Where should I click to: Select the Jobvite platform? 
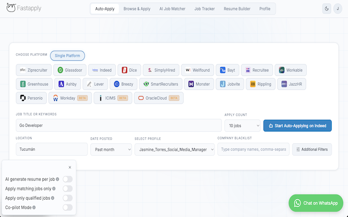click(x=230, y=84)
